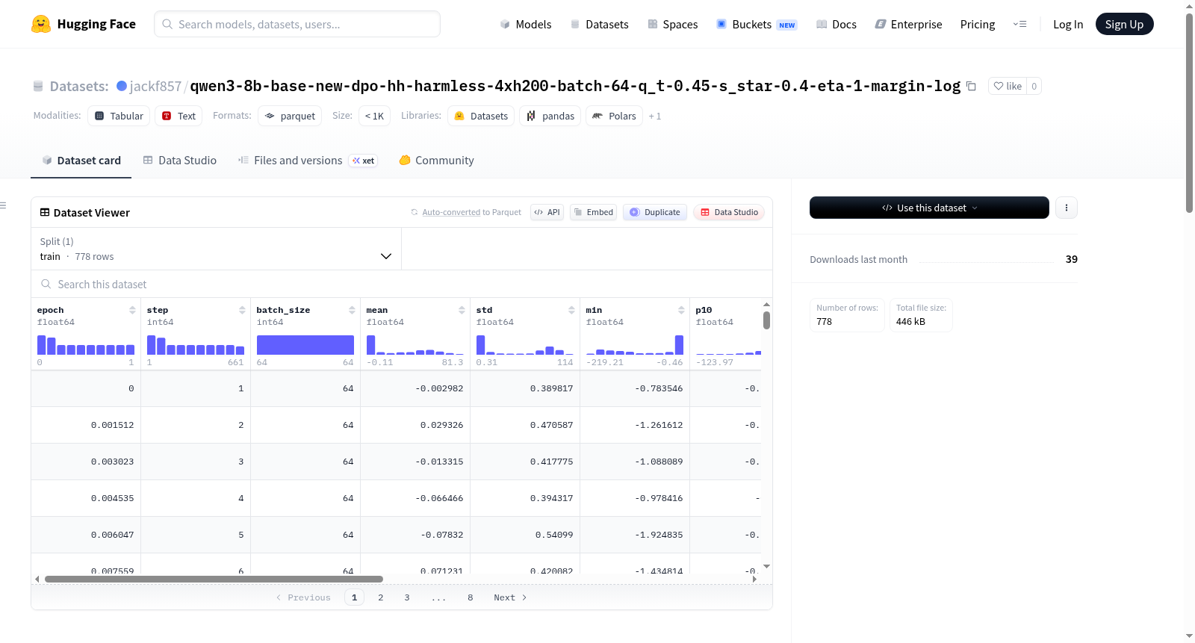The width and height of the screenshot is (1195, 643).
Task: Click the min column histogram
Action: click(x=635, y=345)
